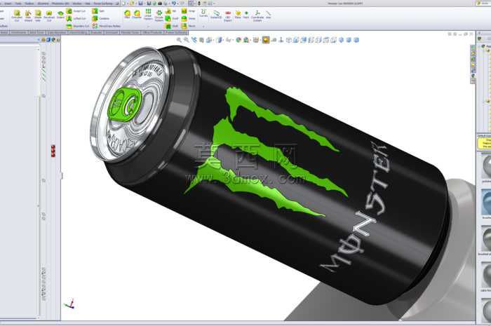491x326 pixels.
Task: Select the Mirror feature tool
Action: (x=188, y=26)
